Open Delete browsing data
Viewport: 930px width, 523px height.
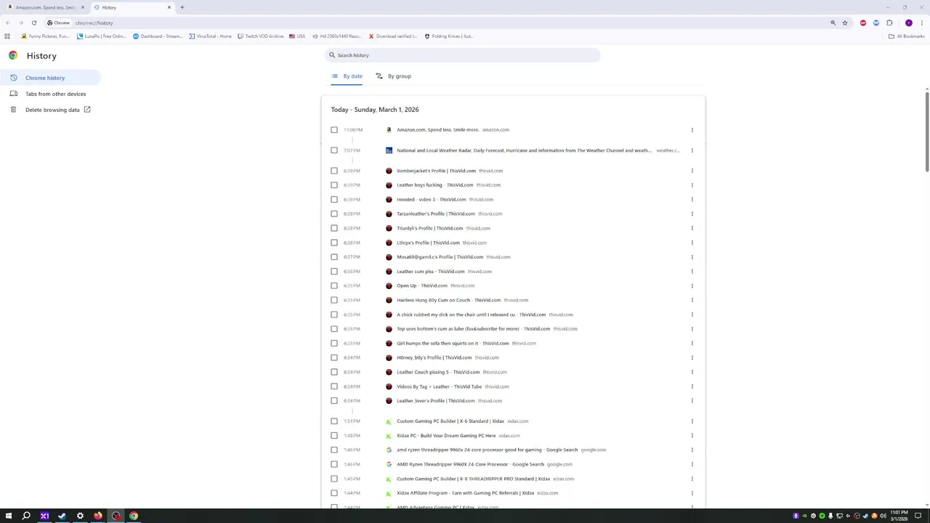point(50,110)
